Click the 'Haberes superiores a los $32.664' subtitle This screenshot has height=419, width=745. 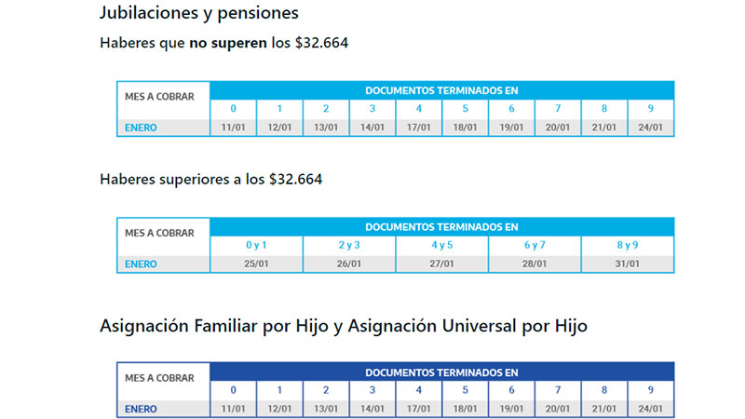(210, 179)
